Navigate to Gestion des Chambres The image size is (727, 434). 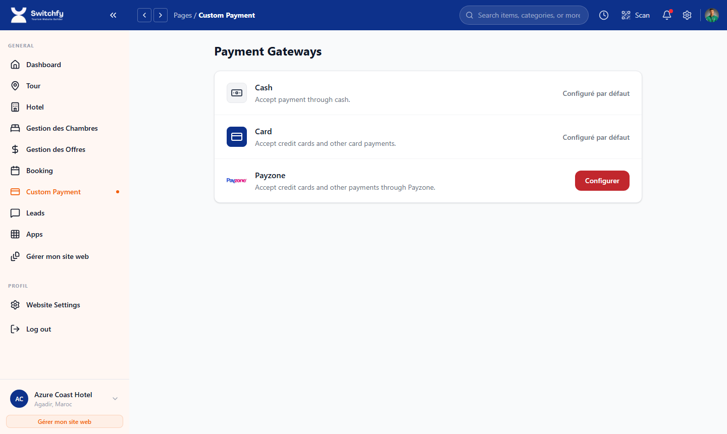pyautogui.click(x=62, y=128)
